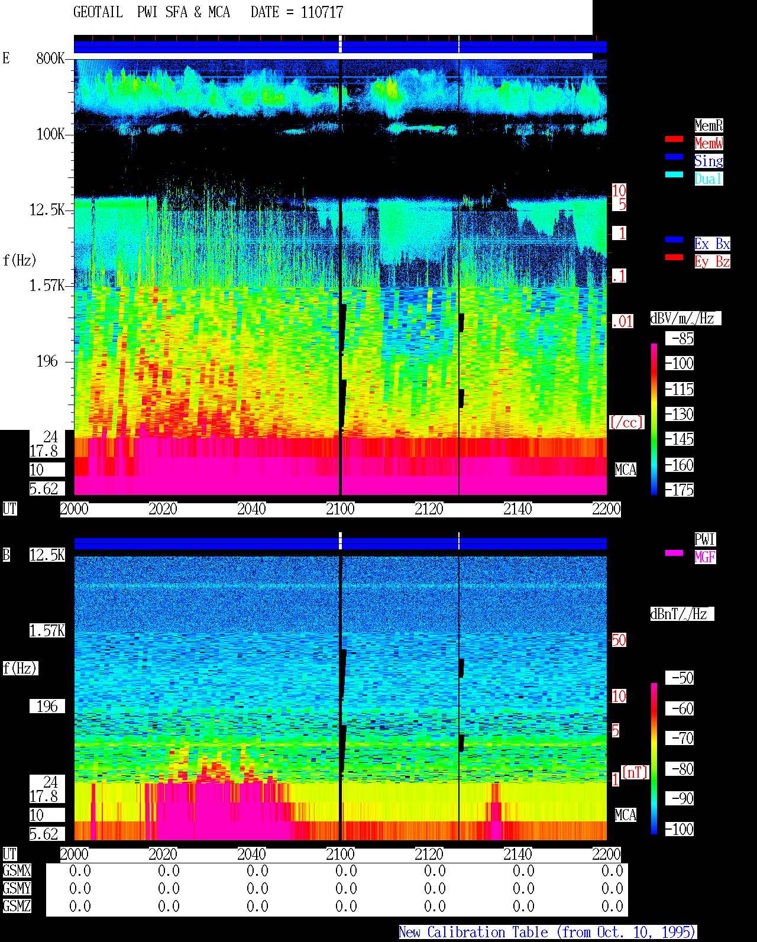The width and height of the screenshot is (757, 942).
Task: Click the cyan Dual legend swatch
Action: (674, 174)
